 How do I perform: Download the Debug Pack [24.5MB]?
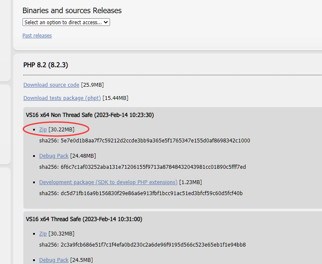point(54,260)
